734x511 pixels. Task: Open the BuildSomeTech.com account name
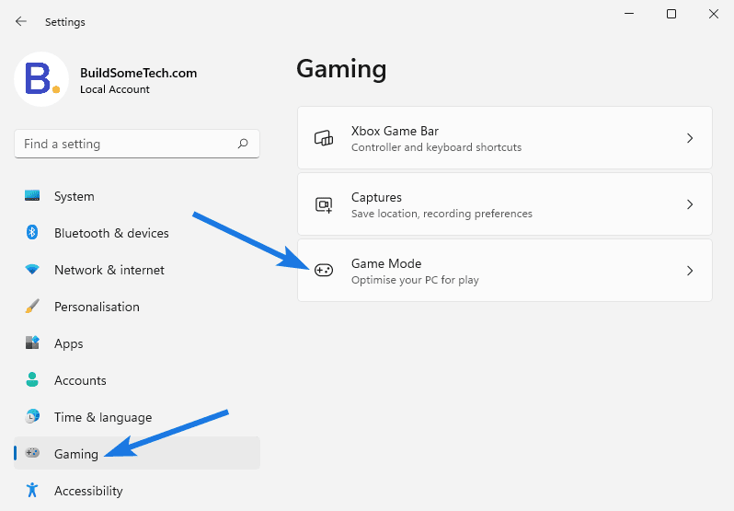tap(139, 73)
